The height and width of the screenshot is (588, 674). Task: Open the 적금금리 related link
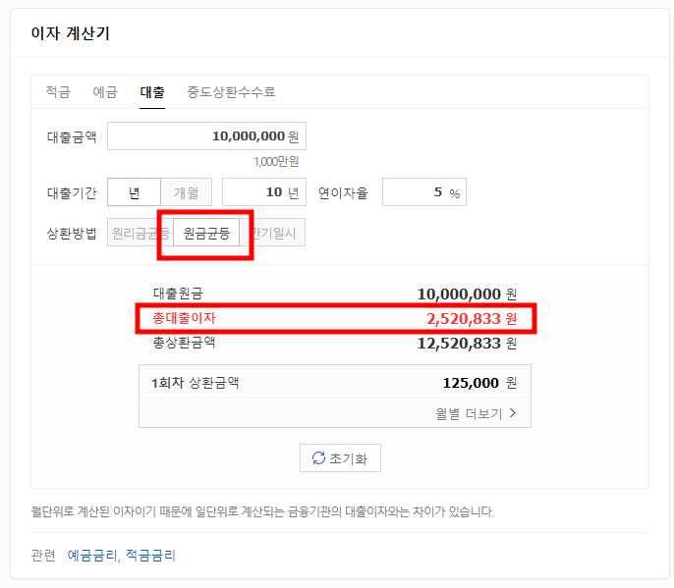pos(150,556)
